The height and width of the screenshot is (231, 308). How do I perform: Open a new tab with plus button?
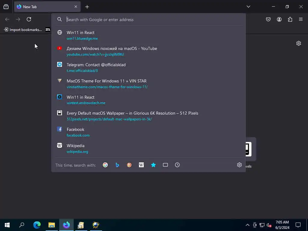click(87, 7)
